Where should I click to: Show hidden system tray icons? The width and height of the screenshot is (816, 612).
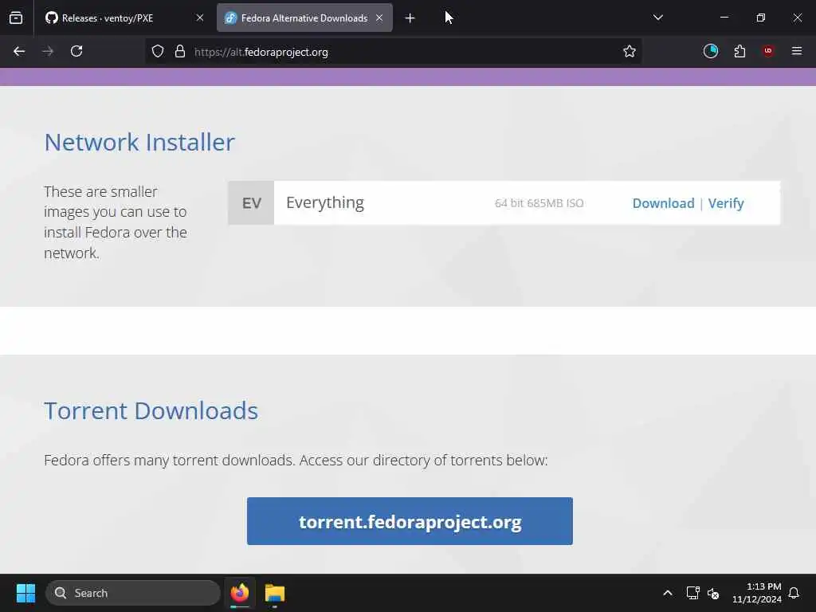668,593
